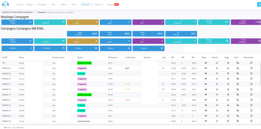The width and height of the screenshot is (261, 129).
Task: Expand the Sistema dropdown menu
Action: click(x=31, y=5)
